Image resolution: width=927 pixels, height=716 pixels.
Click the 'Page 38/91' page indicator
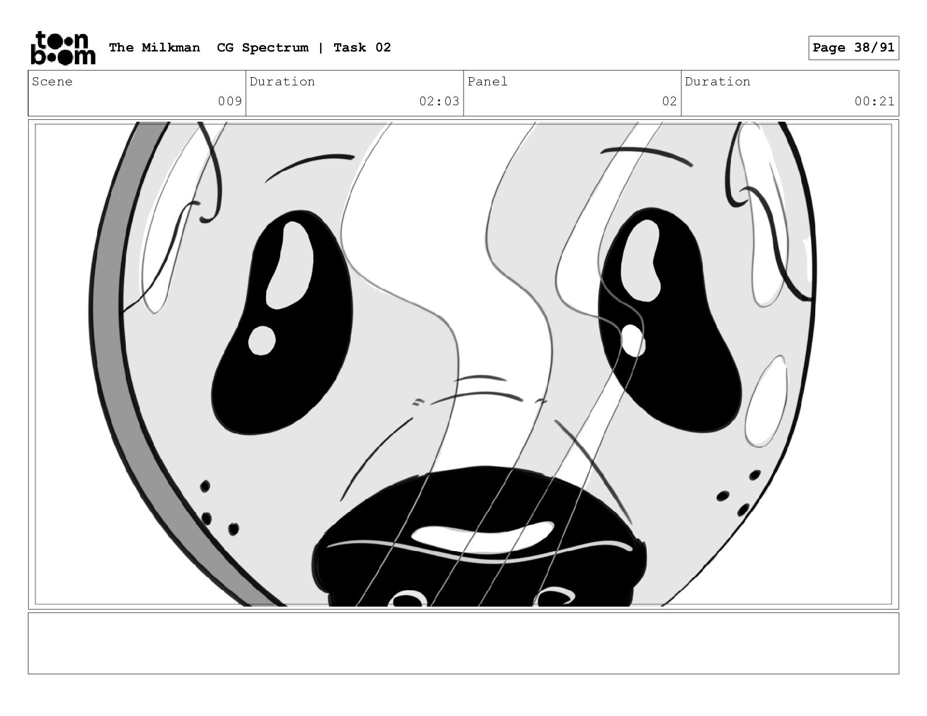click(x=853, y=47)
